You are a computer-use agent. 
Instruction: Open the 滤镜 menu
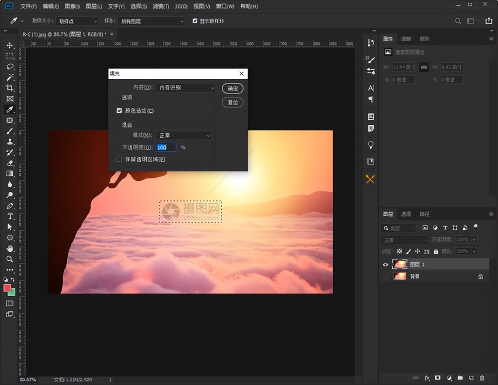pos(161,6)
